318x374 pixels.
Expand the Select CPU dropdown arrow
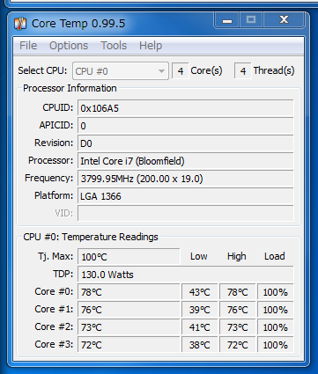[x=161, y=71]
